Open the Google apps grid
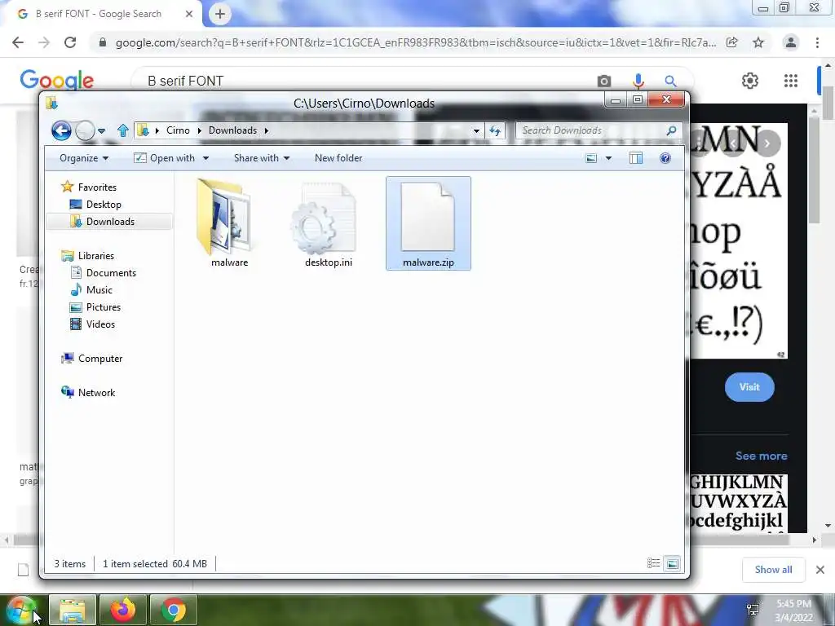Viewport: 835px width, 626px height. point(791,81)
